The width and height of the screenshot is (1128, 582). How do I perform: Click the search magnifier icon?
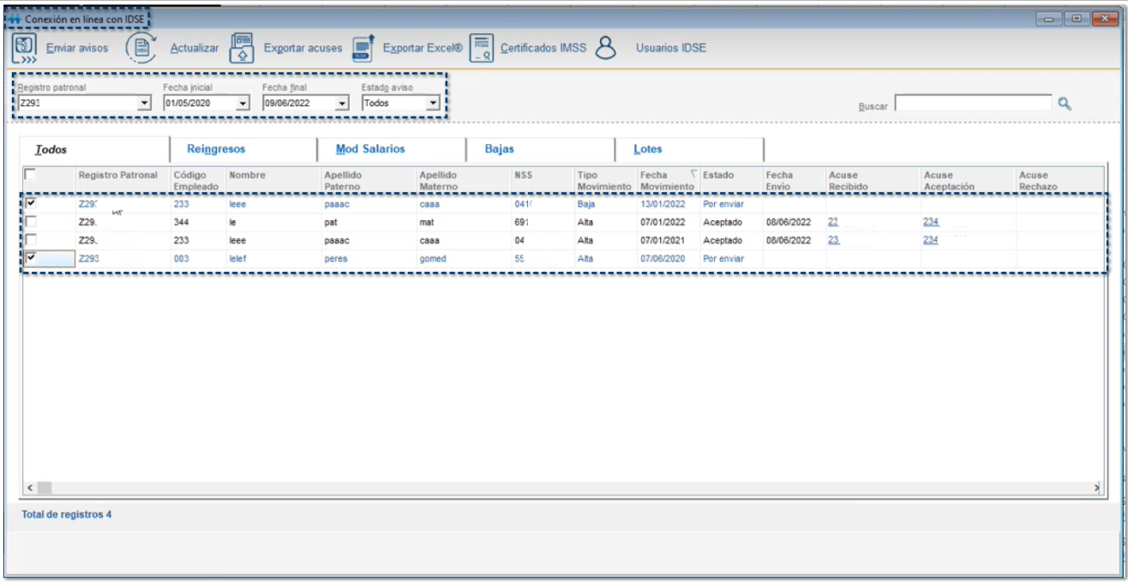click(x=1065, y=104)
